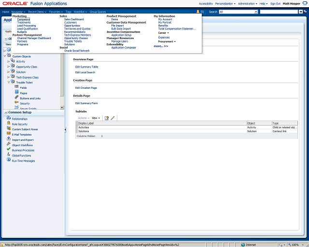Click the E-Mail Templates envelope icon
The height and width of the screenshot is (247, 309).
click(9, 133)
